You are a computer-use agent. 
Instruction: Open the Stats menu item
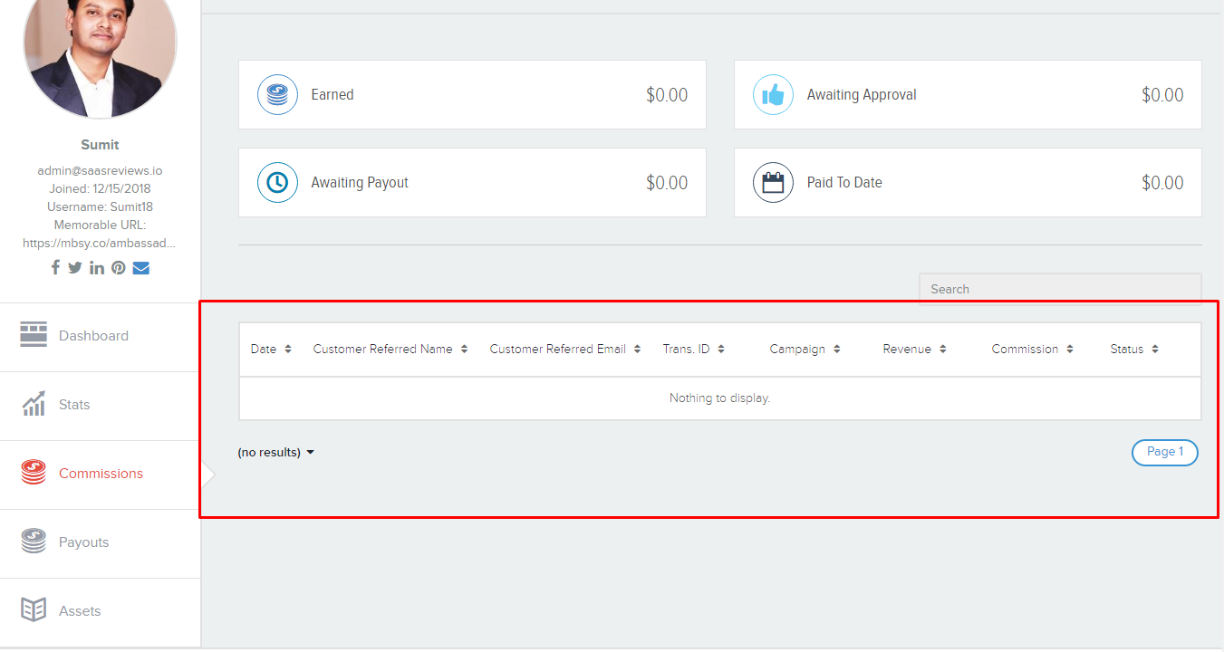[x=100, y=405]
